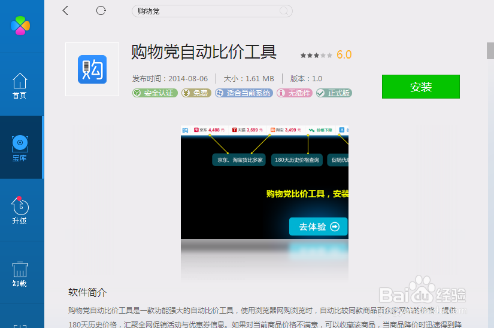Click the size 1.61 MB text
This screenshot has height=328, width=494.
point(248,79)
